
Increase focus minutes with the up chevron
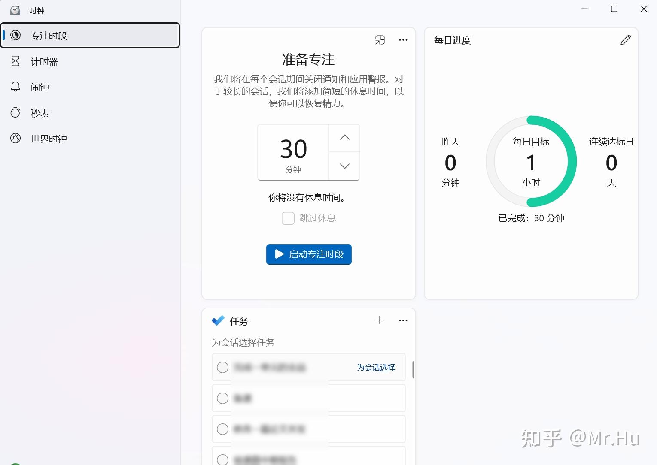tap(344, 138)
